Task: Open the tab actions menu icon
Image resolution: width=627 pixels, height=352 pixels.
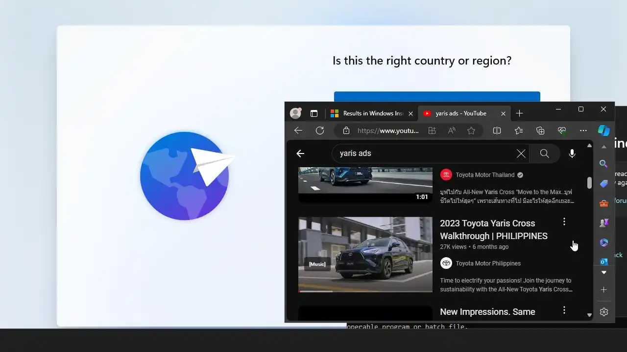Action: pyautogui.click(x=314, y=113)
